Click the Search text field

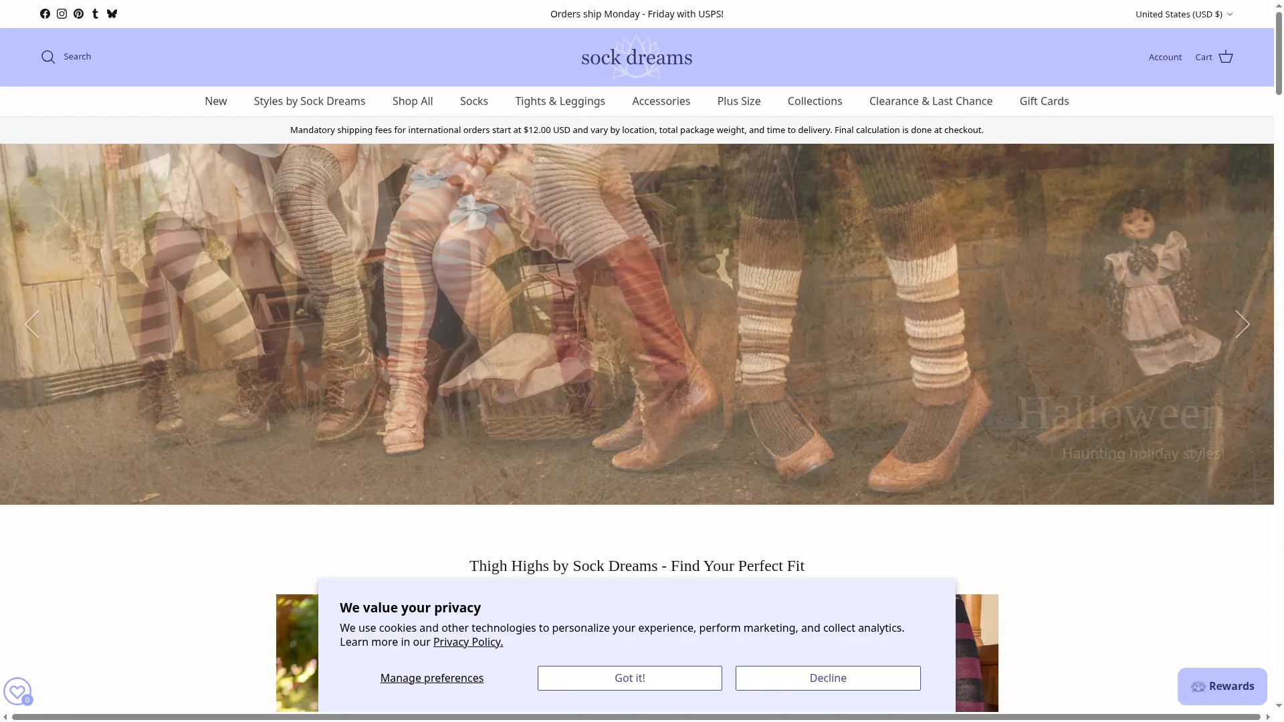78,57
